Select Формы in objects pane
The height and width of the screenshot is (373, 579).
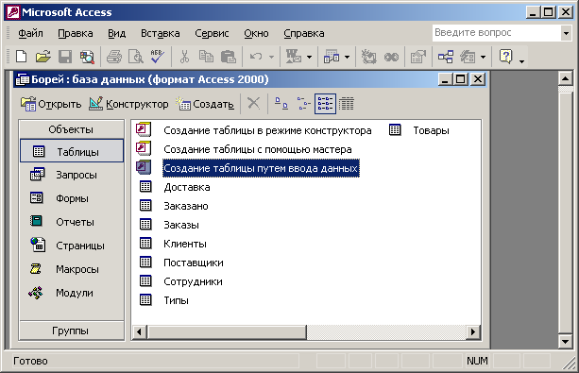pos(60,198)
